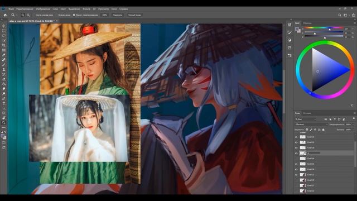
Task: Filter layers by pixel layers icon
Action: click(326, 119)
